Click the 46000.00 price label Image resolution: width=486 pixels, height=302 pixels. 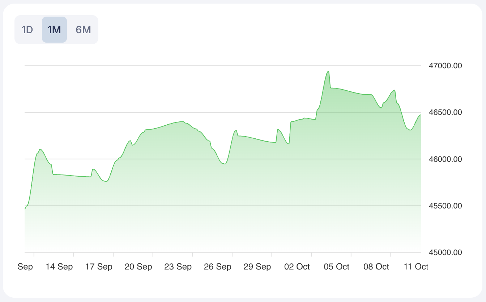[445, 159]
